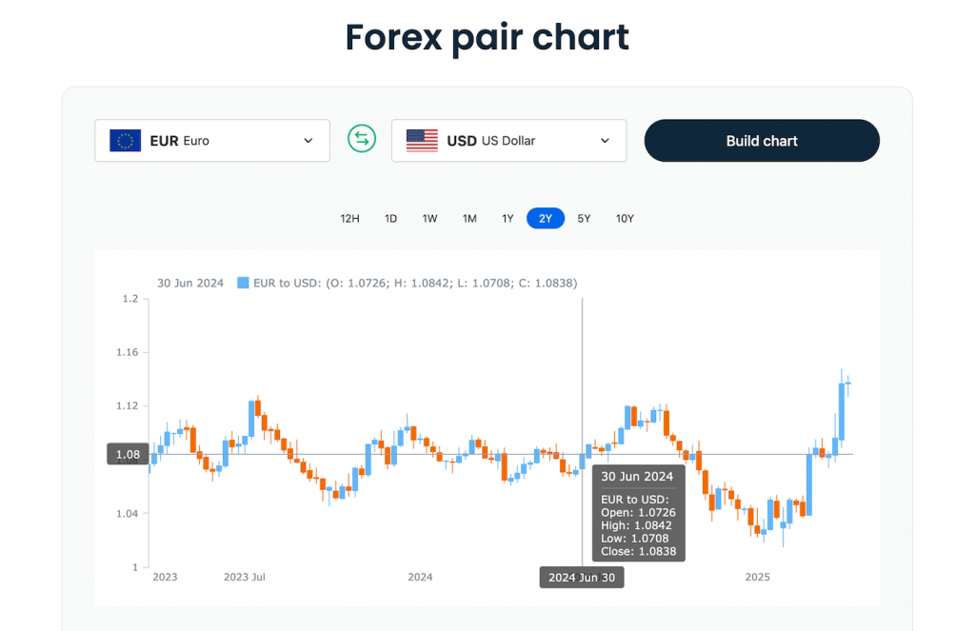Deselect the active 2Y timeframe
This screenshot has width=975, height=631.
click(545, 218)
